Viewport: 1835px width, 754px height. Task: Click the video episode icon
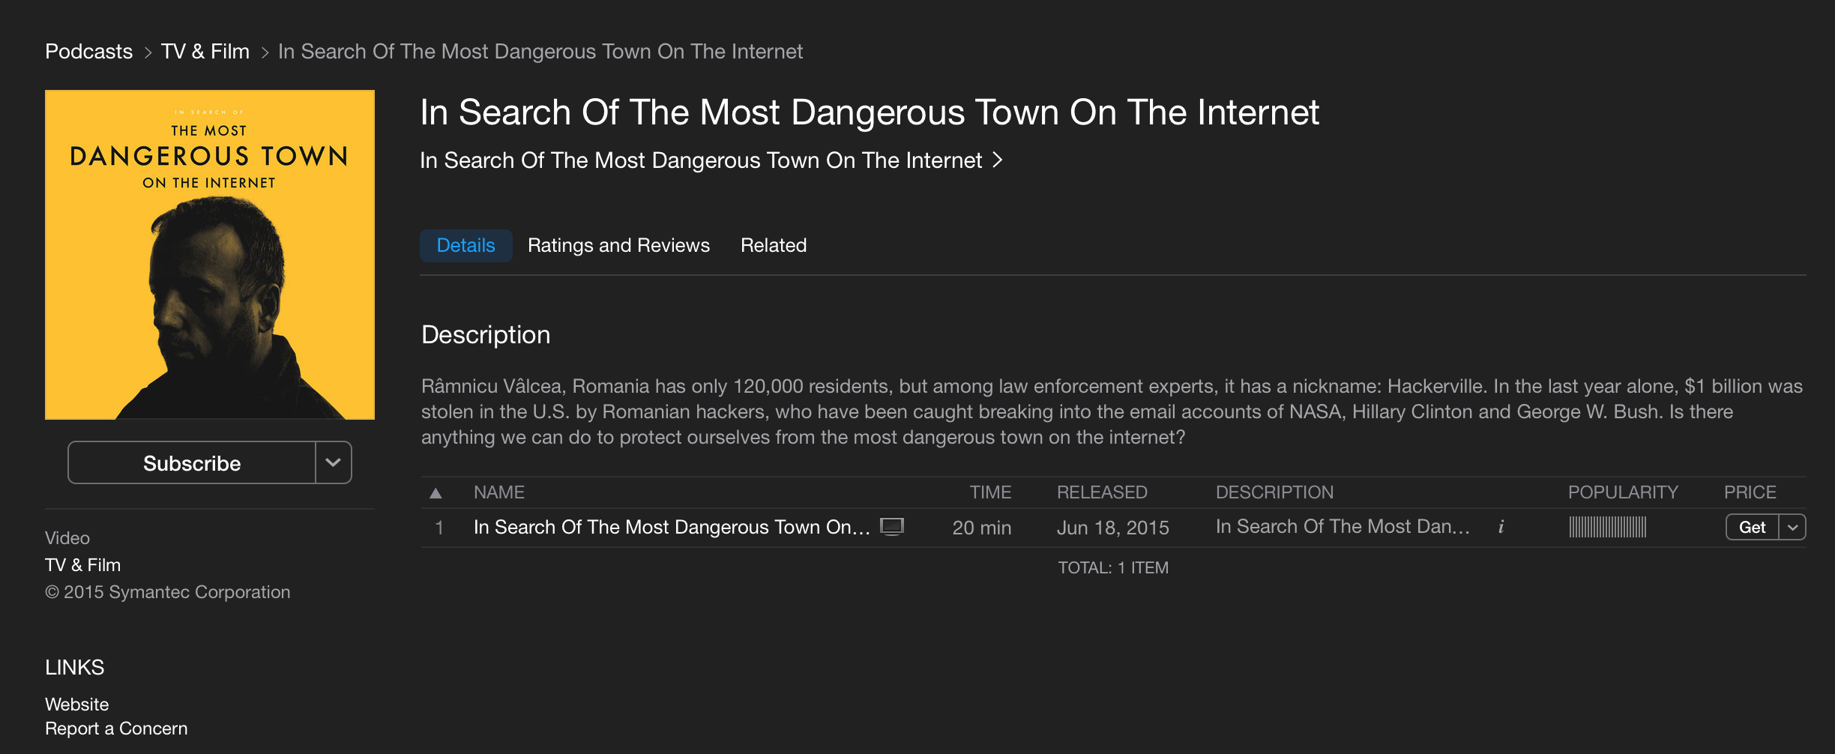coord(892,527)
